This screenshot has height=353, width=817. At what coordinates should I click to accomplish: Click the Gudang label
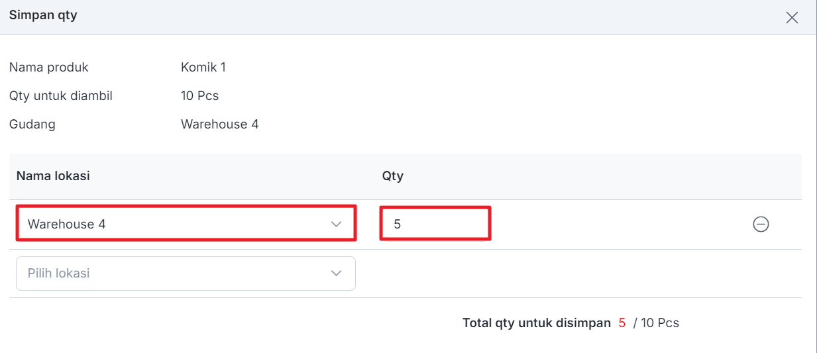32,124
